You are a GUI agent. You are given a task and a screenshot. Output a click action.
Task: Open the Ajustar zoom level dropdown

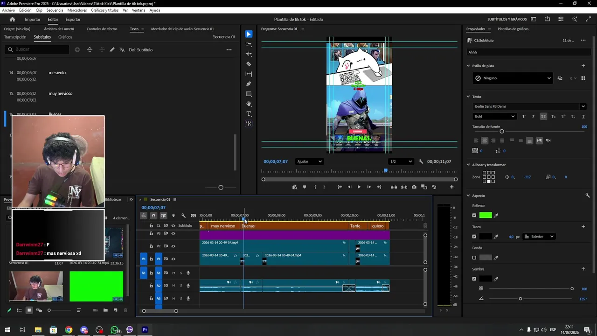310,161
